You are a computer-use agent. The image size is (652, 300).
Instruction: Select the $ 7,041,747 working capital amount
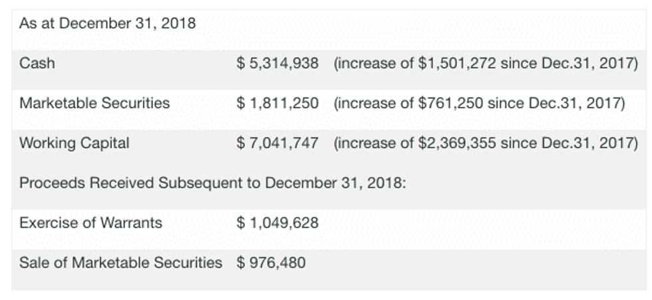pos(277,143)
